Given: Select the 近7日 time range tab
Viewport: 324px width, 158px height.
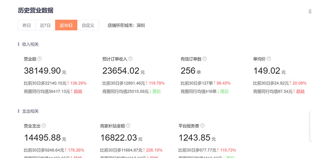Looking at the screenshot, I should pos(45,25).
